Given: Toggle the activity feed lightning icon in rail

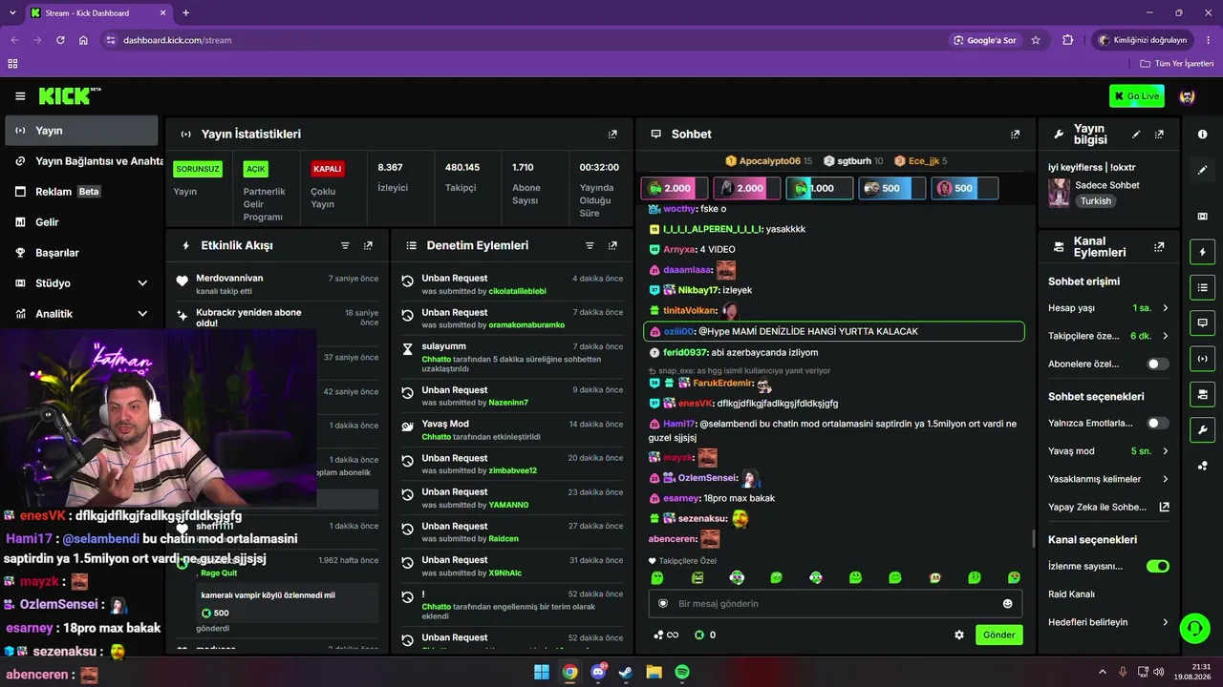Looking at the screenshot, I should (1202, 252).
